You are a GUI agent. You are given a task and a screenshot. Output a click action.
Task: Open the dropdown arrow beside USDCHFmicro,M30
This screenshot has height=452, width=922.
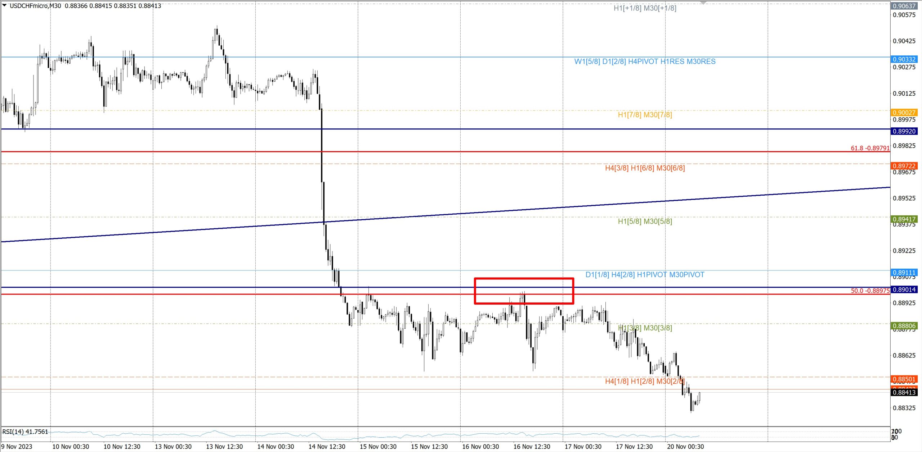(4, 5)
